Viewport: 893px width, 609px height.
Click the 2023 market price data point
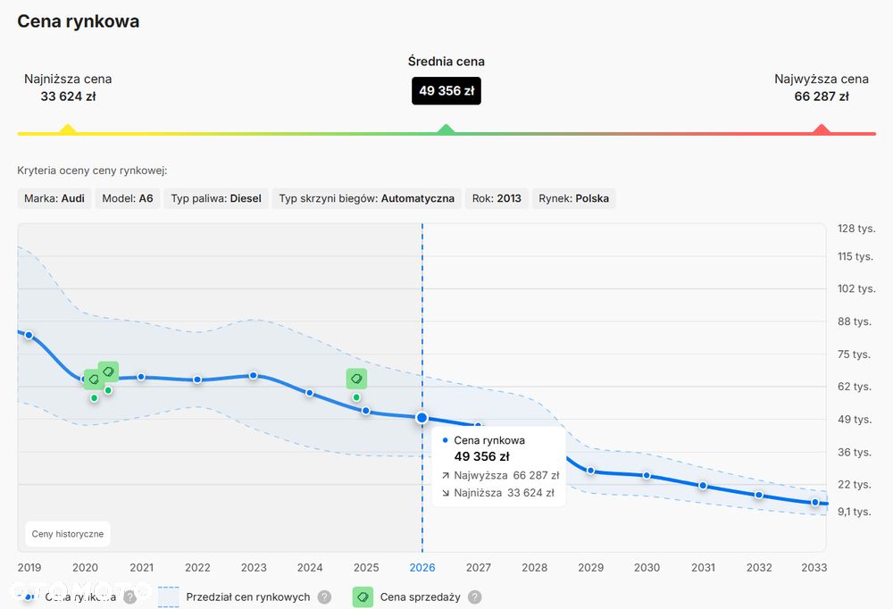tap(254, 375)
